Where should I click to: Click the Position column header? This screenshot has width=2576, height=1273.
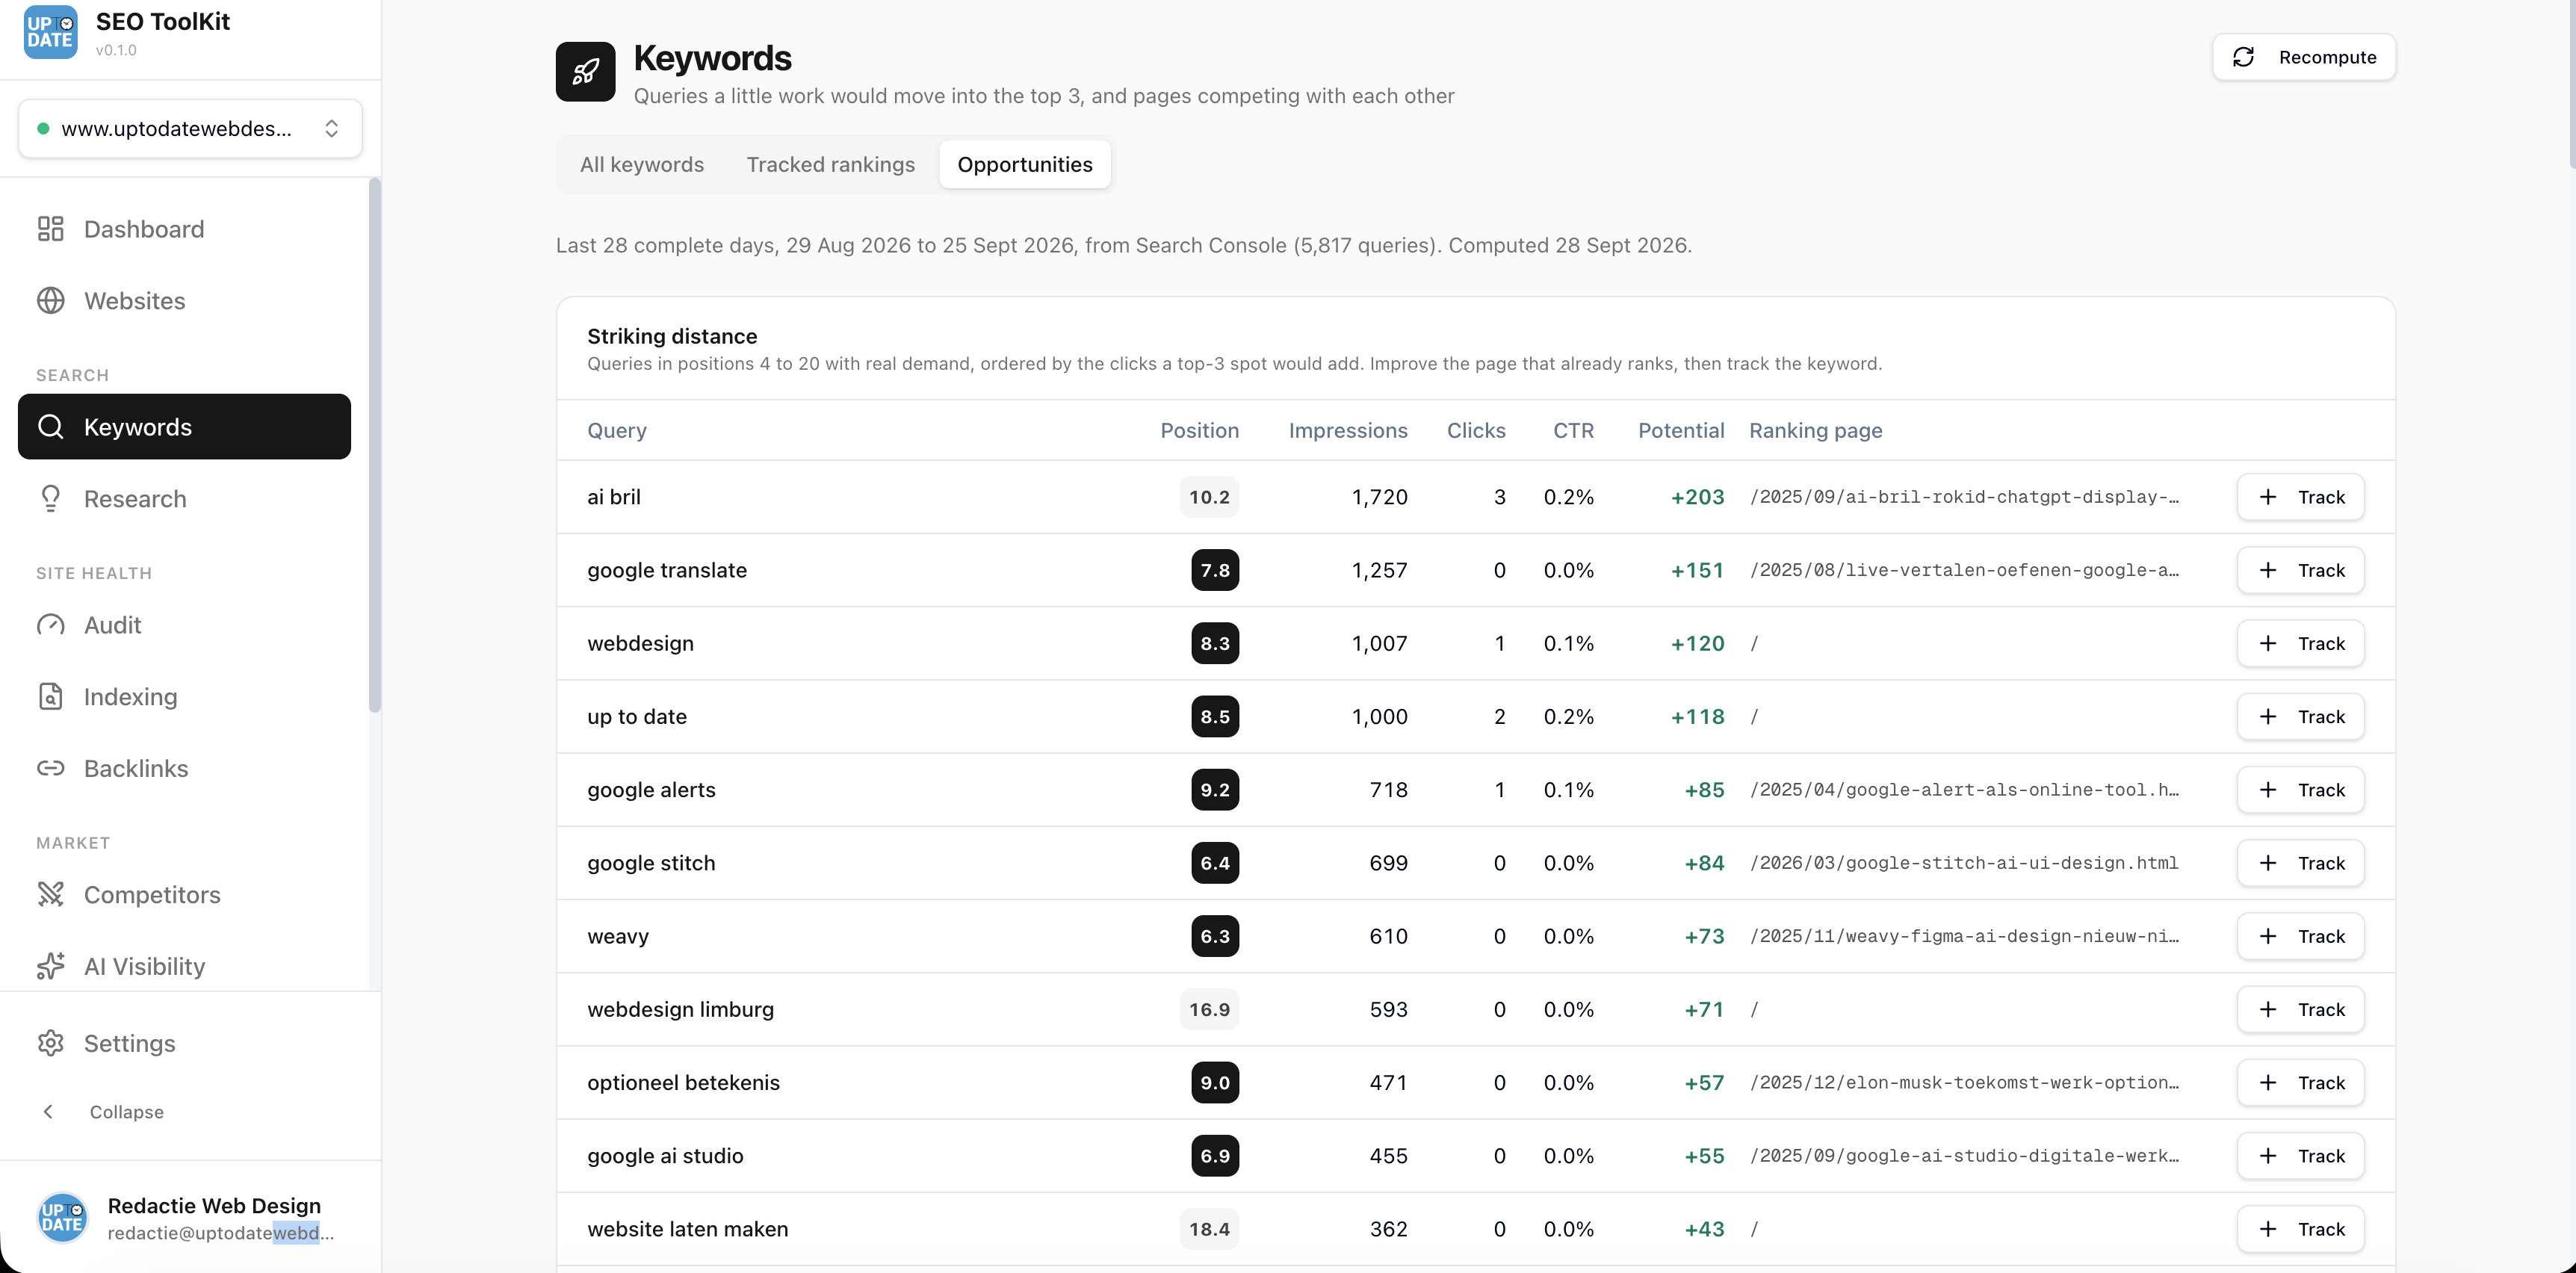[1199, 430]
